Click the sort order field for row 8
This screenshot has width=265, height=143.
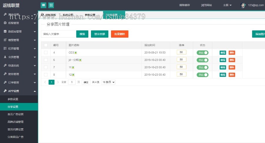click(181, 74)
